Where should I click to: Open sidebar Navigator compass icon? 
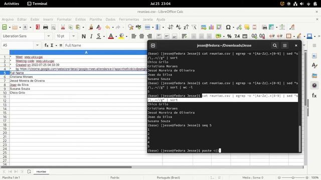pos(314,85)
